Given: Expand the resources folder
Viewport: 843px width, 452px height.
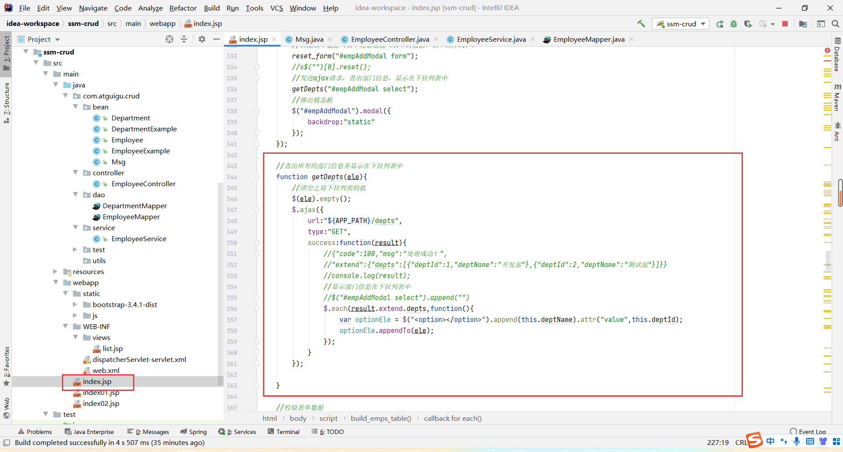Looking at the screenshot, I should [55, 271].
